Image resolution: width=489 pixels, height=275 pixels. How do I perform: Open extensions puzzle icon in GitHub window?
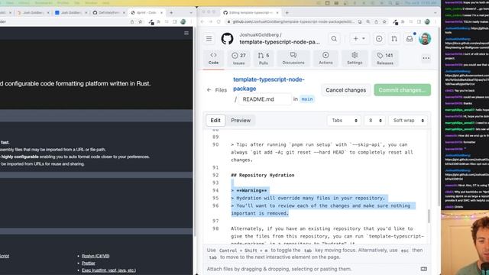(403, 22)
